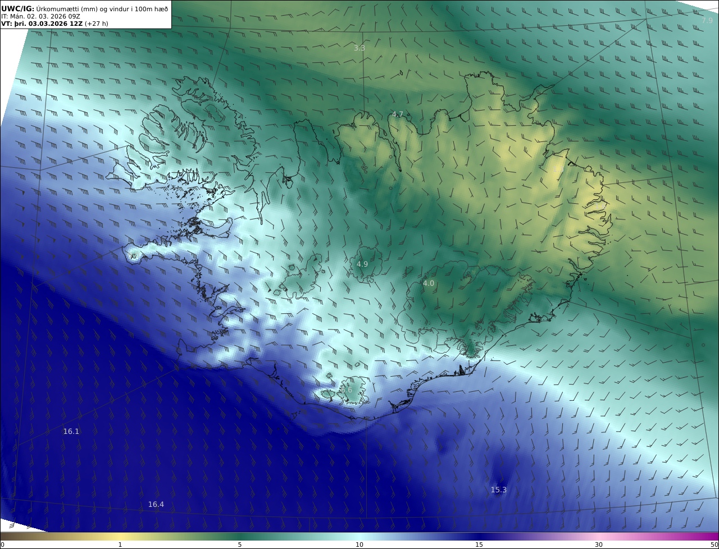
Task: Click the 15.3 value label southeast of Iceland
Action: (x=499, y=490)
